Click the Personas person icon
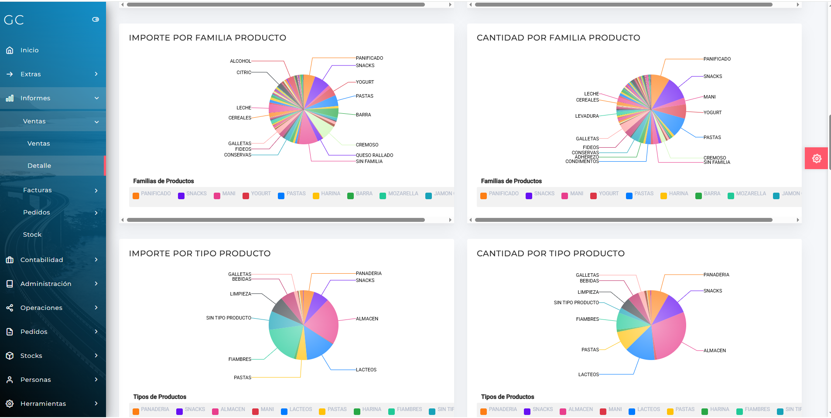831x418 pixels. click(10, 379)
